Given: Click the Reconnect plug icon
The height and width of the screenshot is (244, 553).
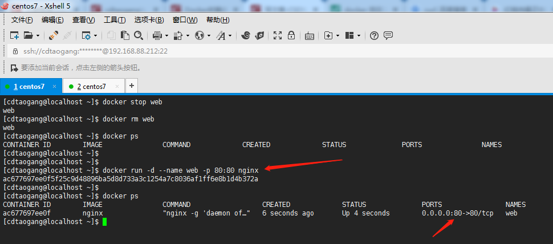Looking at the screenshot, I should (53, 35).
